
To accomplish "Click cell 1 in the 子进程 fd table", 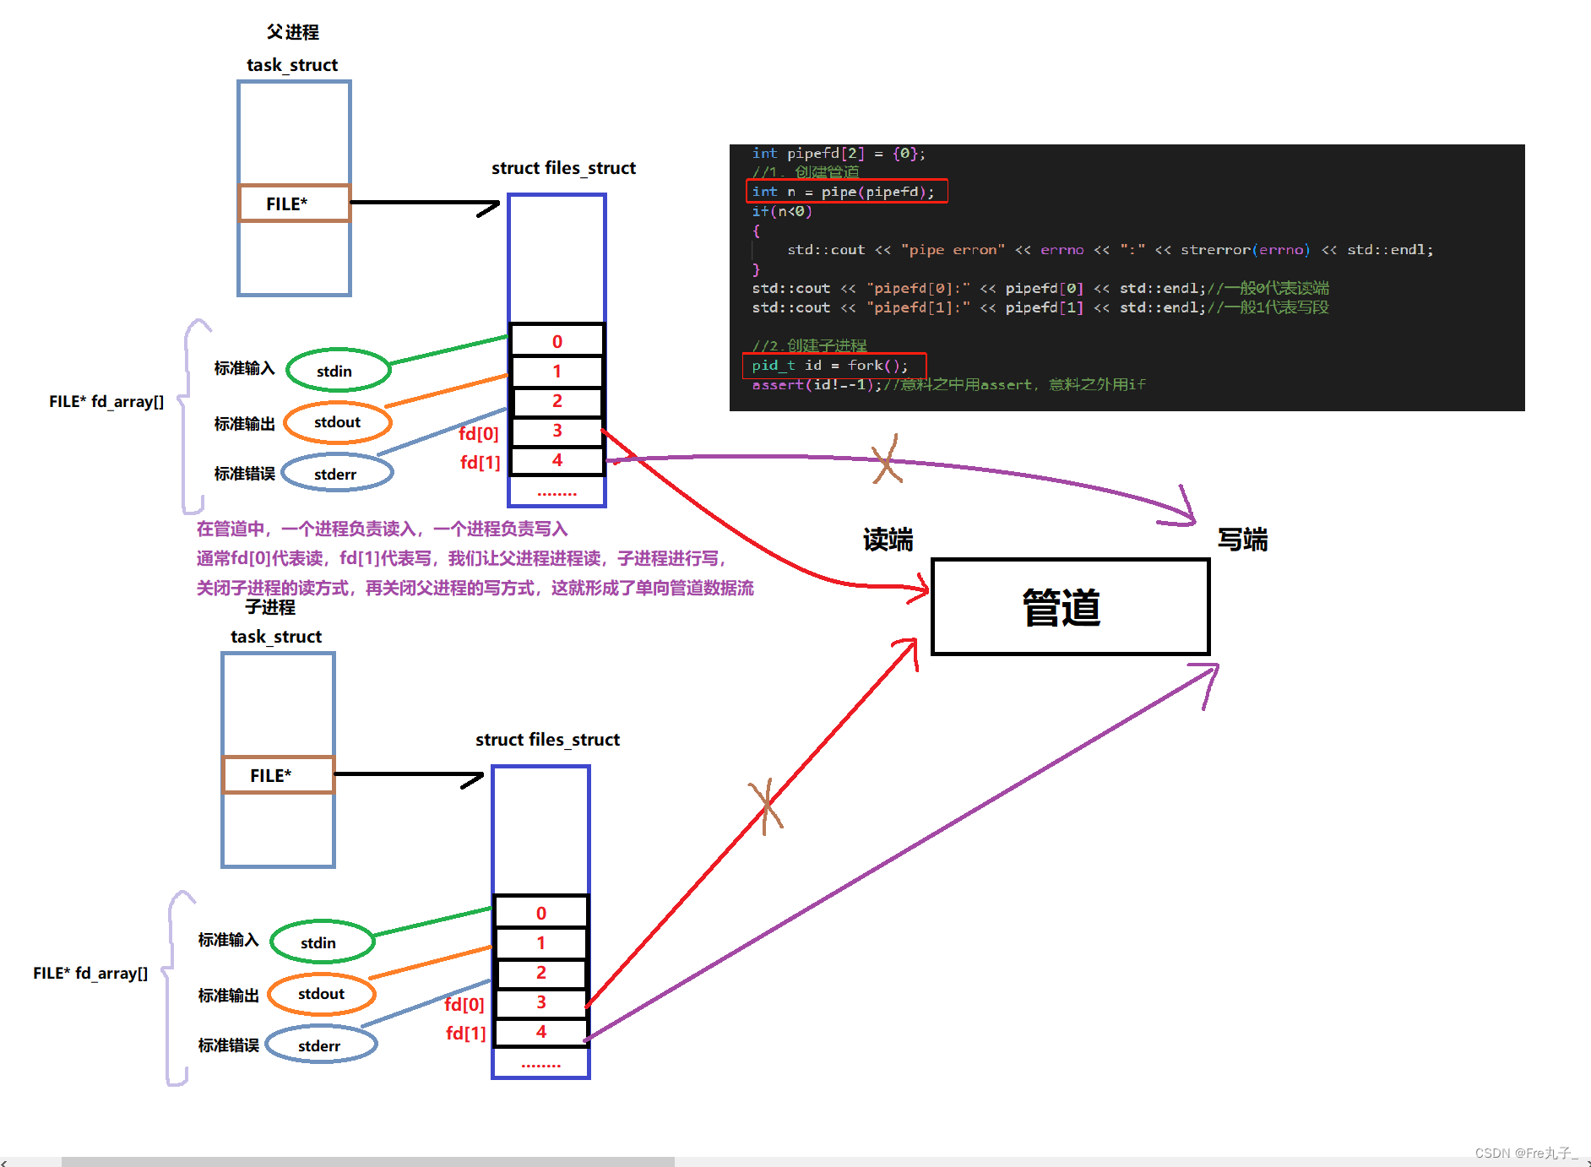I will [x=541, y=942].
